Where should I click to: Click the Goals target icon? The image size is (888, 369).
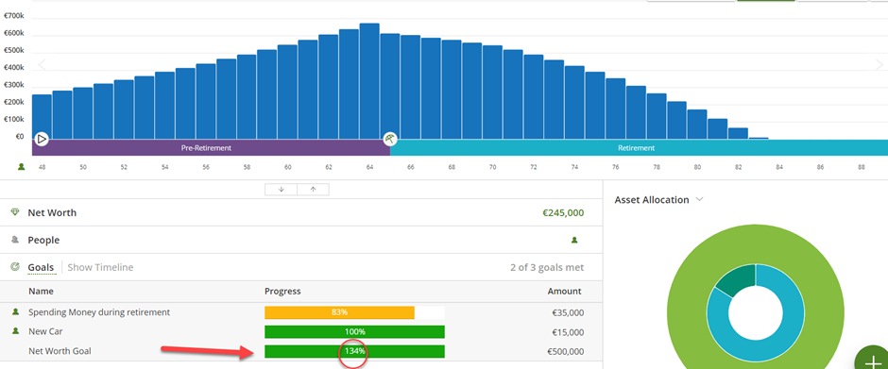tap(15, 266)
